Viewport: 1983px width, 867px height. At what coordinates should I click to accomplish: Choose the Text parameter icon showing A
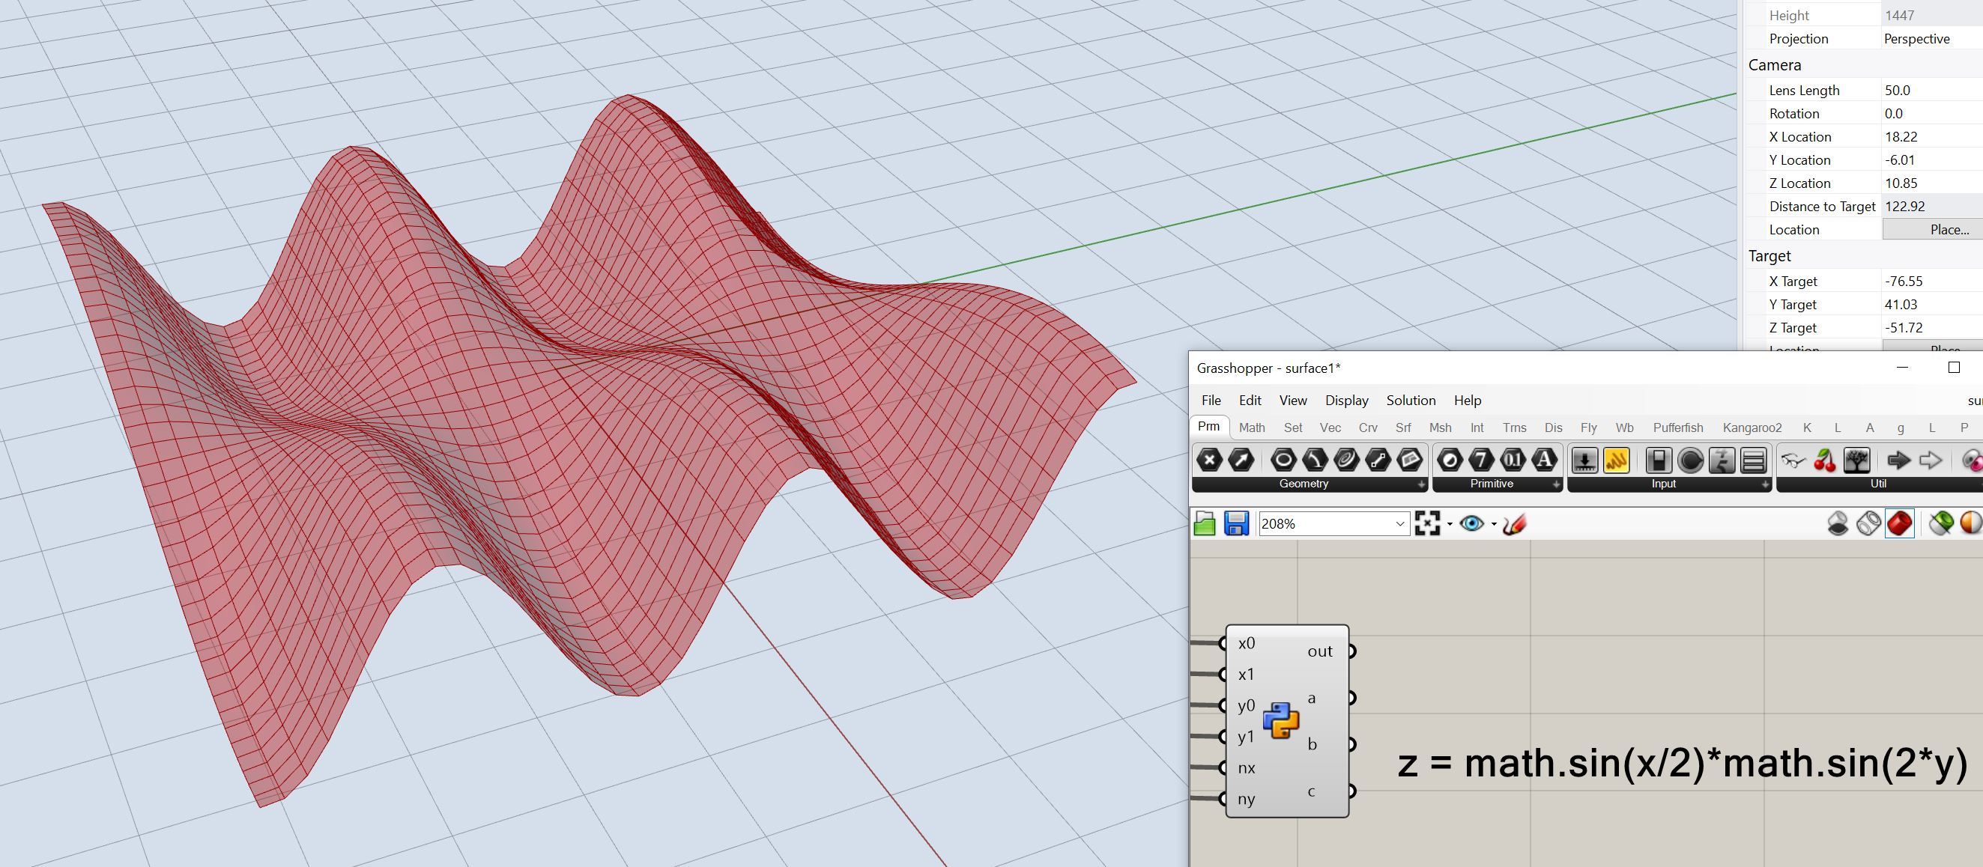(x=1545, y=460)
